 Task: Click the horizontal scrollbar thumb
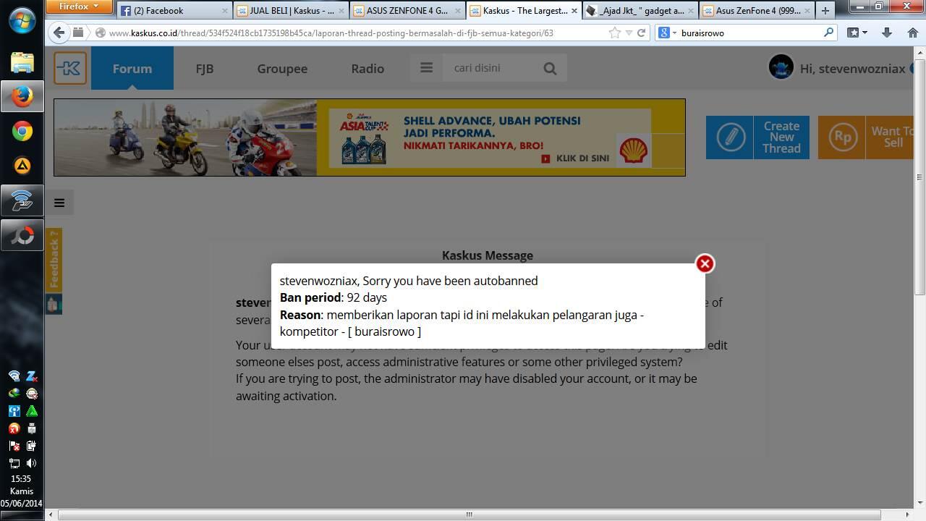pyautogui.click(x=469, y=514)
